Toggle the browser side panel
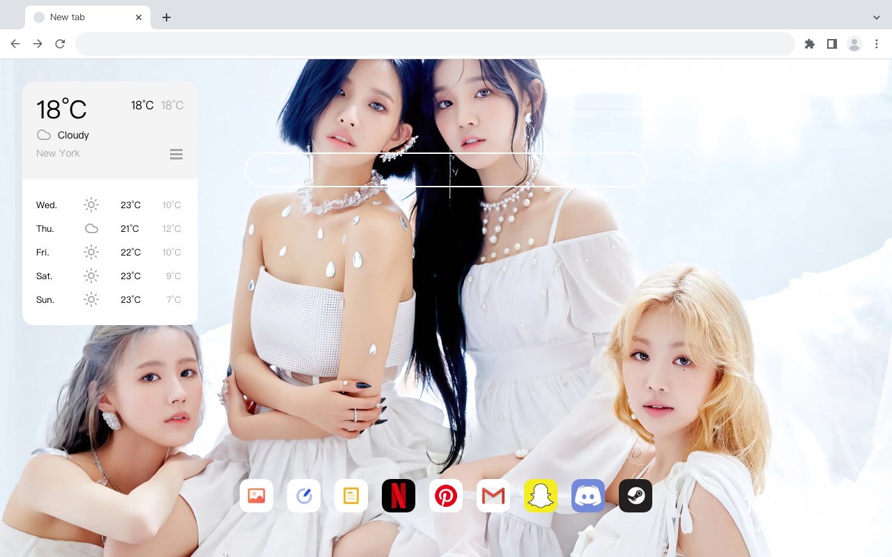892x557 pixels. (831, 44)
